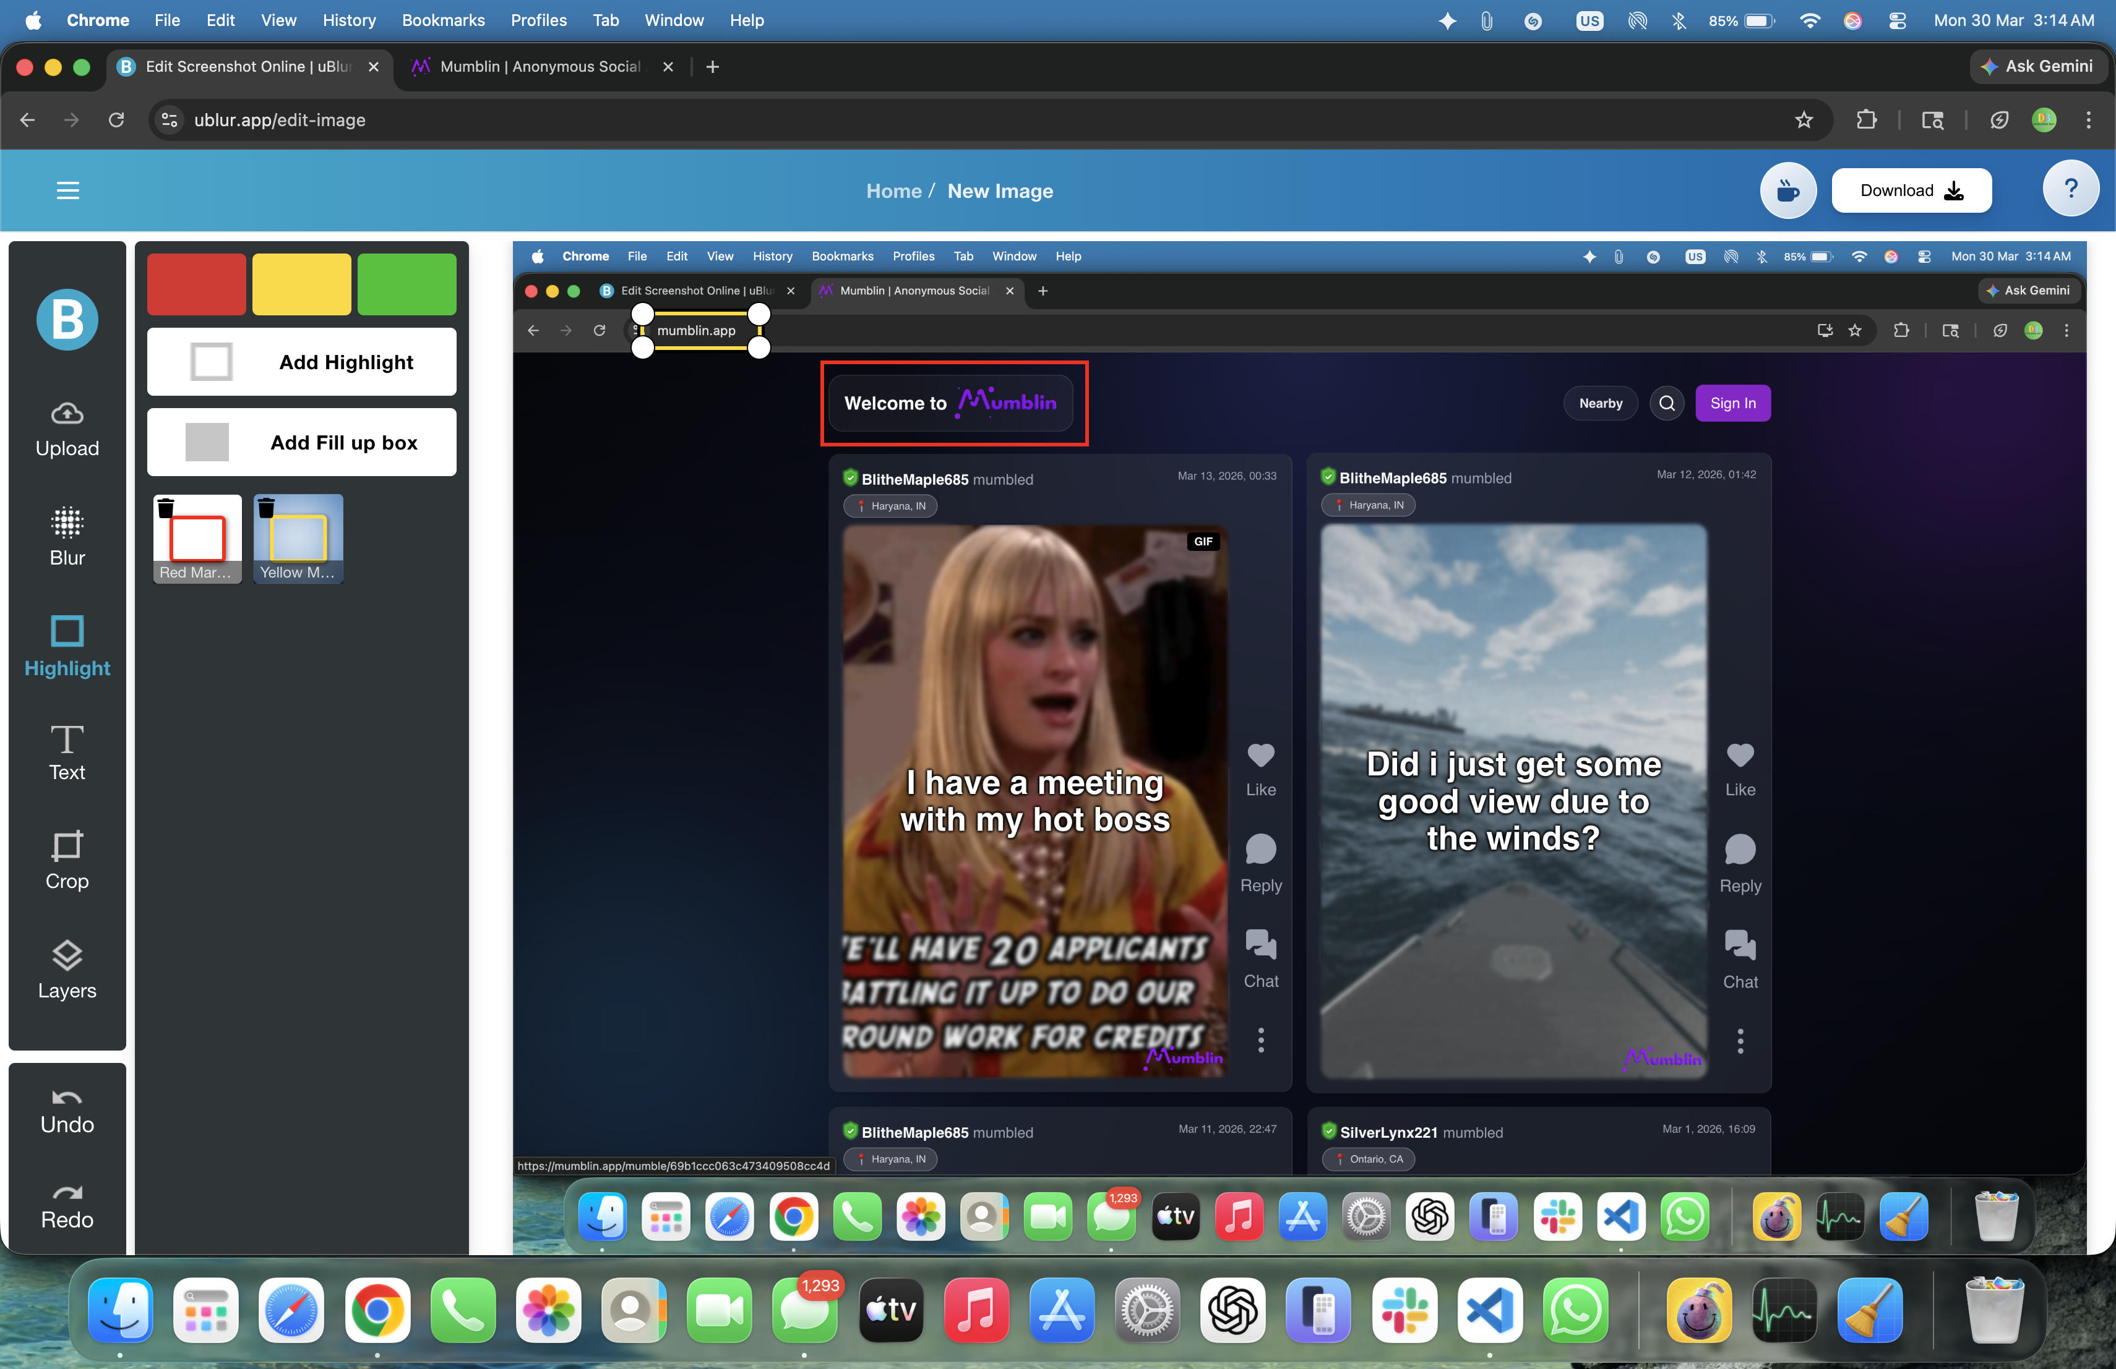Select the Red Marker layer thumbnail

(197, 539)
